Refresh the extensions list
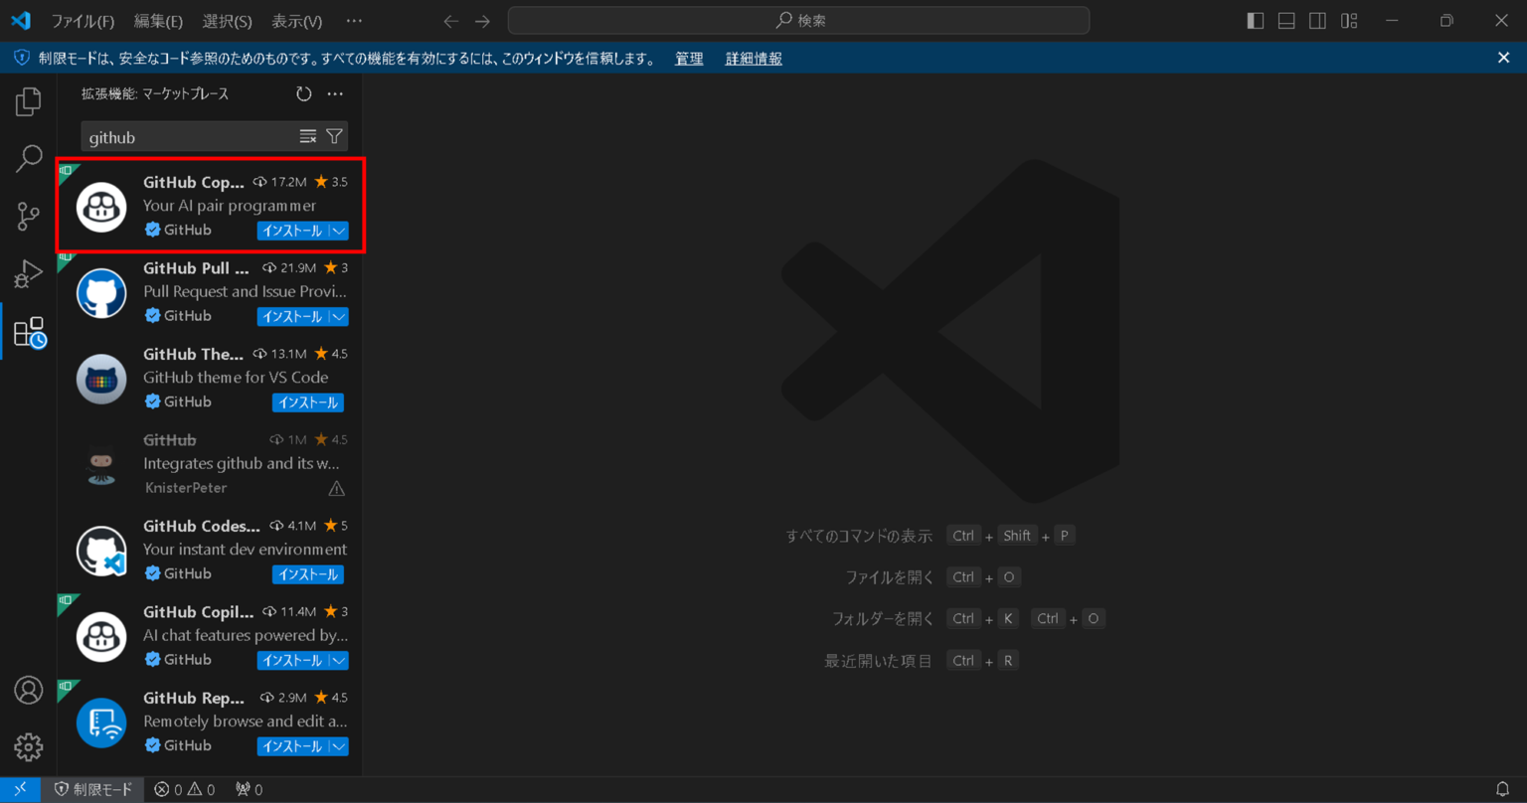Image resolution: width=1527 pixels, height=803 pixels. tap(303, 93)
